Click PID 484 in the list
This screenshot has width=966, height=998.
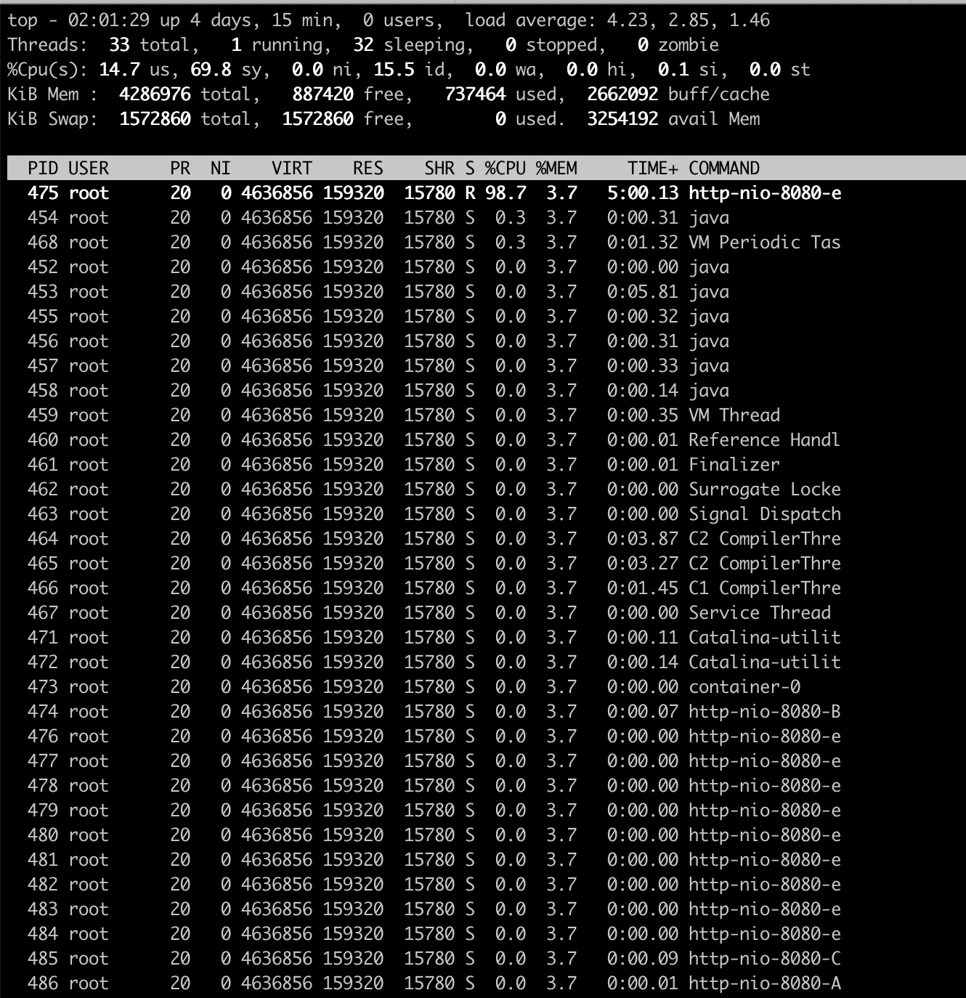coord(43,934)
